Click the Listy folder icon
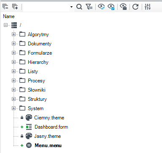This screenshot has width=162, height=153. pos(22,71)
